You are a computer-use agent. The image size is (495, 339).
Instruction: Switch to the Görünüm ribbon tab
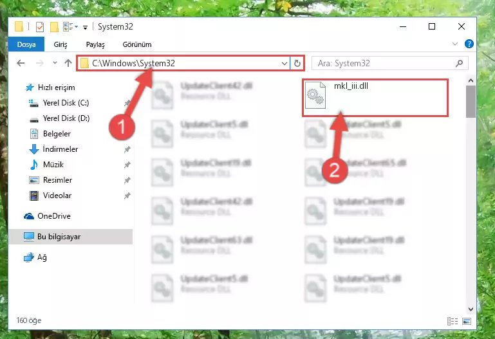click(x=137, y=44)
